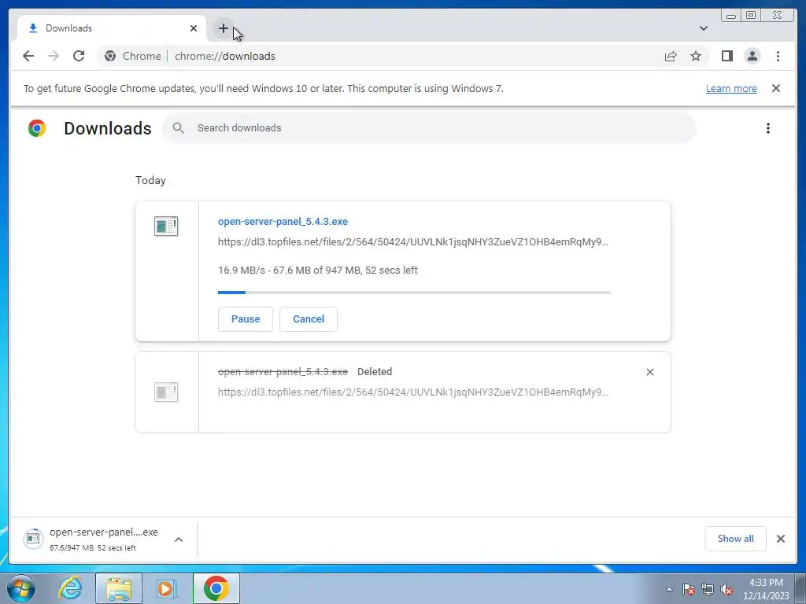Open Chrome's three-dot main menu
The height and width of the screenshot is (604, 806).
[778, 56]
